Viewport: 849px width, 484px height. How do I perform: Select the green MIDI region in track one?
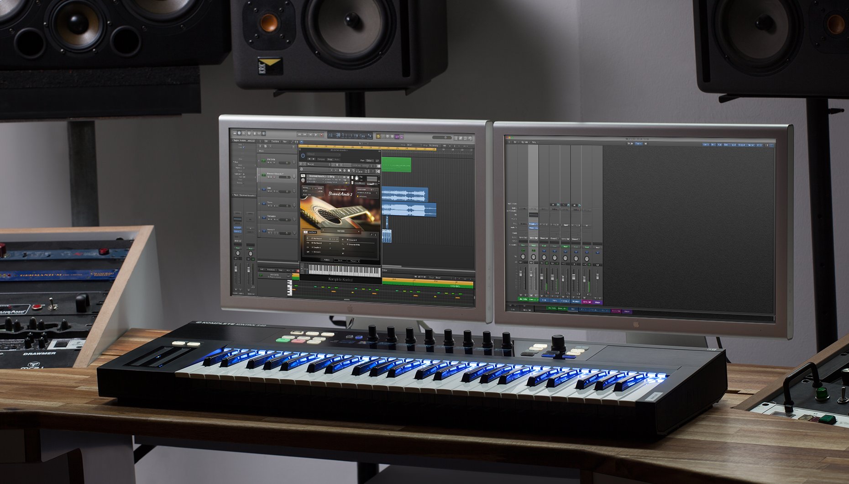[x=396, y=164]
